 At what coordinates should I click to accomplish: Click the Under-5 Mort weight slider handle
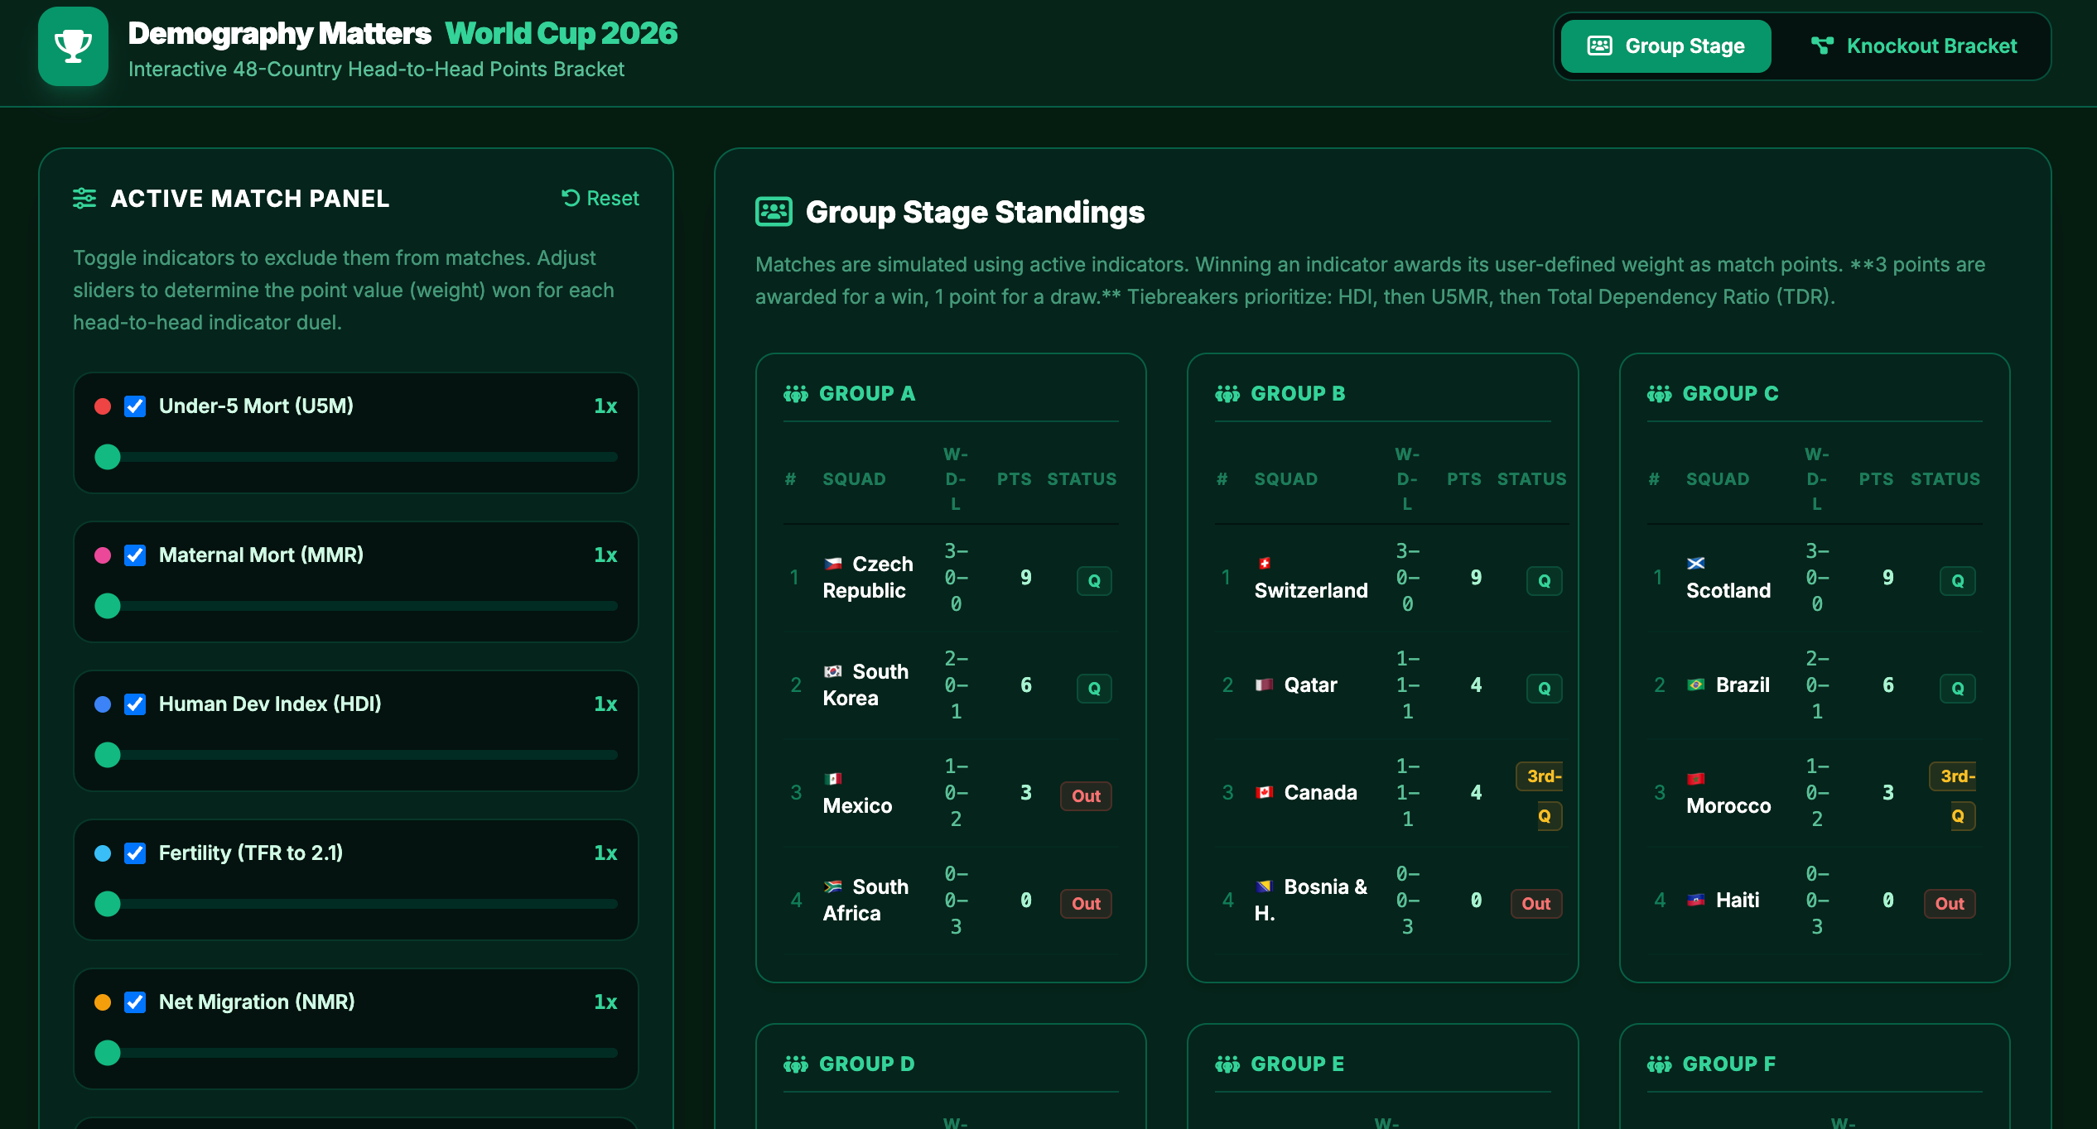[108, 457]
